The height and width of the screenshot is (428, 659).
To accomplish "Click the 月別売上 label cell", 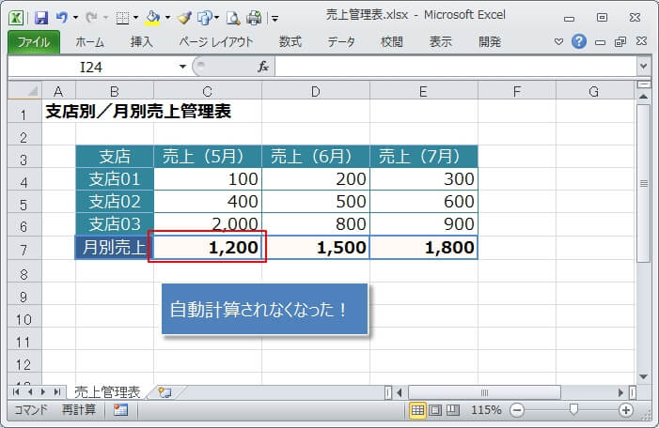I will click(115, 248).
